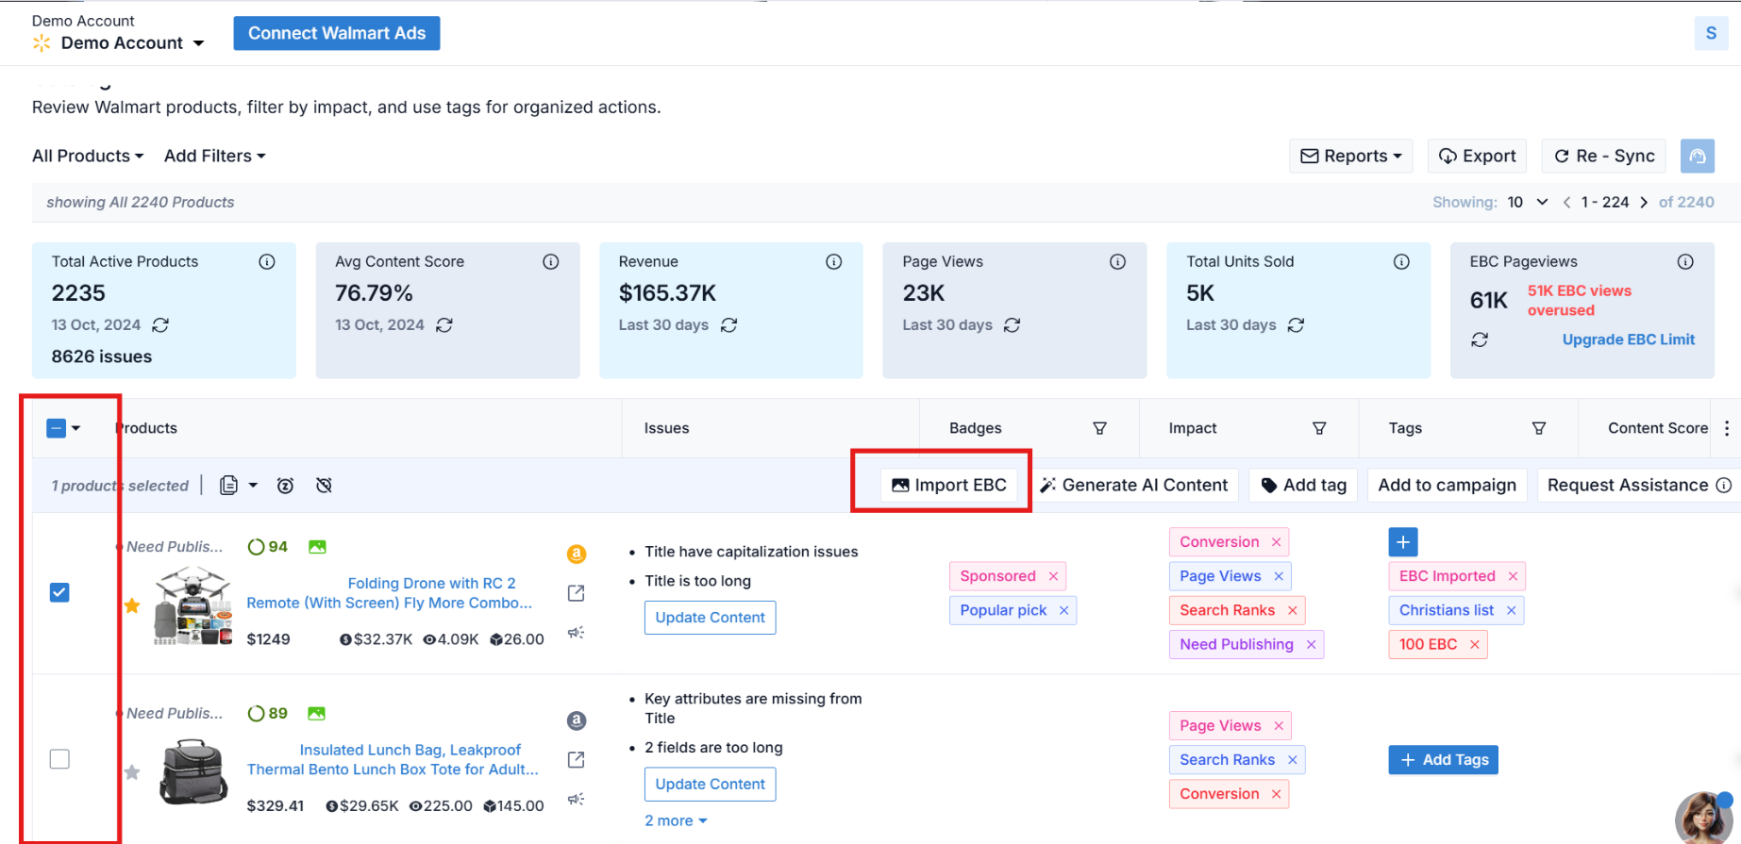Remove the Sponsored badge
1741x844 pixels.
pyautogui.click(x=1053, y=576)
